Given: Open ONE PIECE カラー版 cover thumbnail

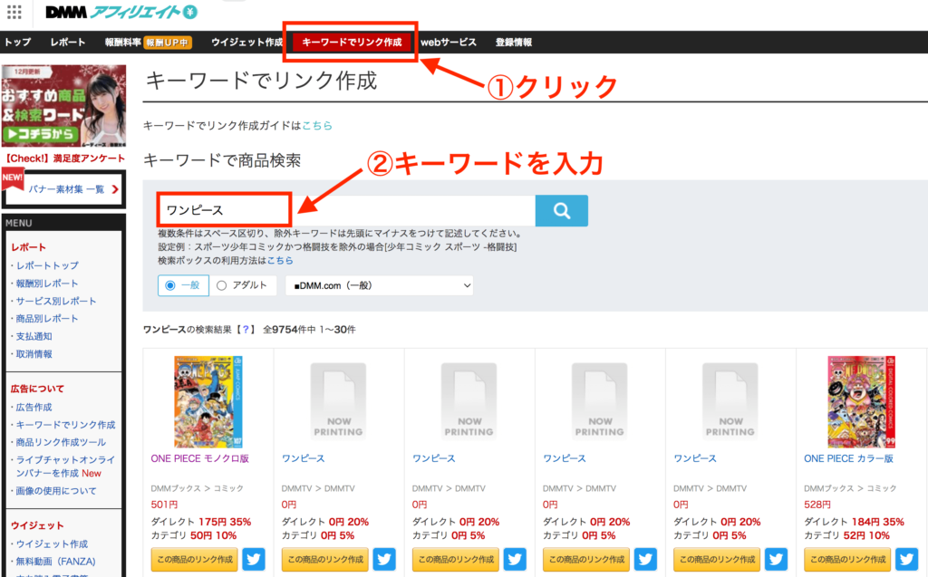Looking at the screenshot, I should [861, 401].
